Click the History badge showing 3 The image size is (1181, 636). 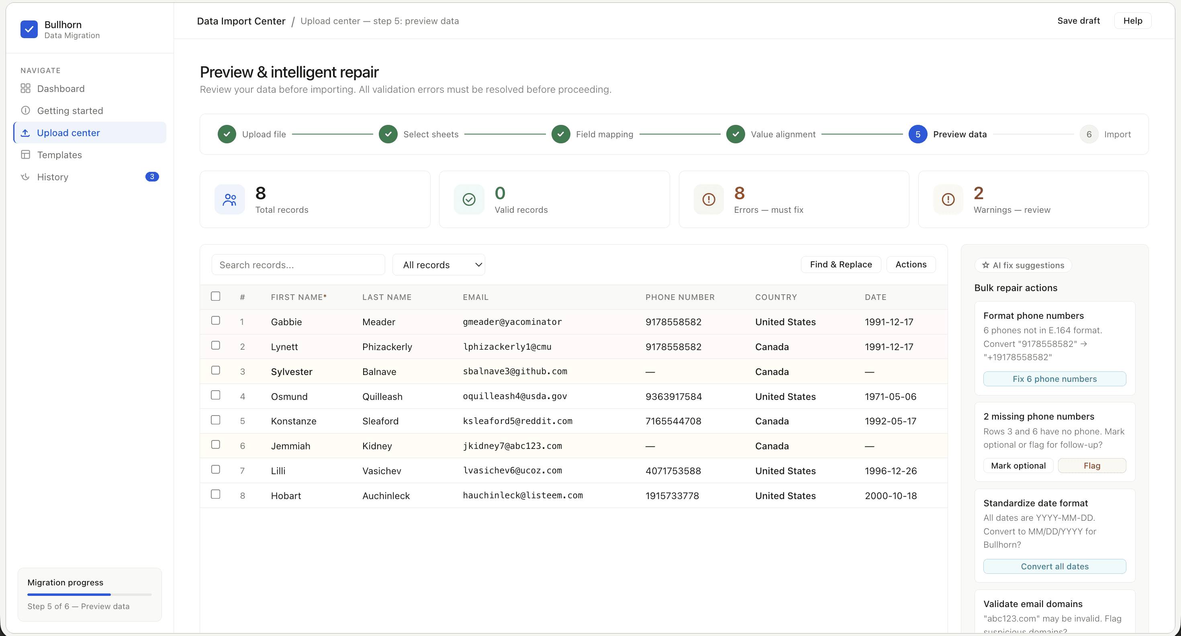[x=152, y=177]
